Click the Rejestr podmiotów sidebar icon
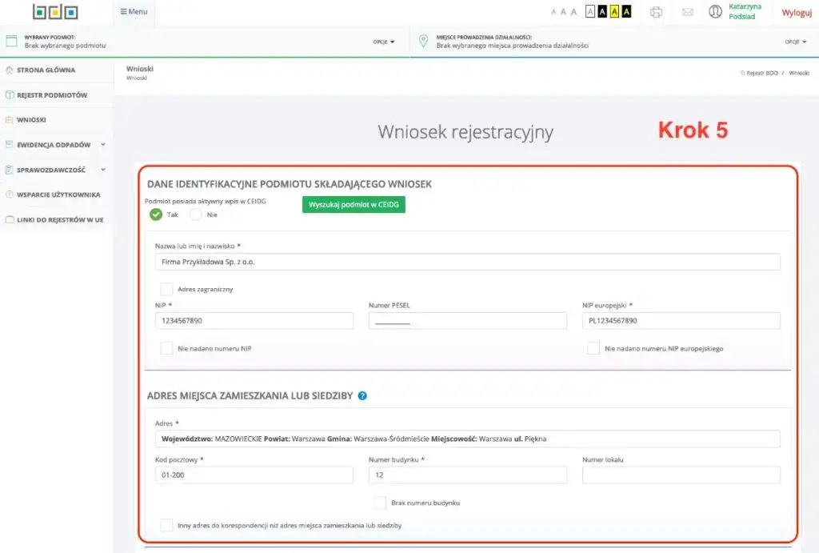 (x=10, y=94)
